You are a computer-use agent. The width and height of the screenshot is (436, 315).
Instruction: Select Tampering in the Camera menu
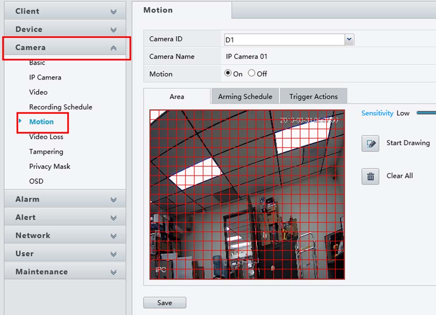(x=46, y=151)
